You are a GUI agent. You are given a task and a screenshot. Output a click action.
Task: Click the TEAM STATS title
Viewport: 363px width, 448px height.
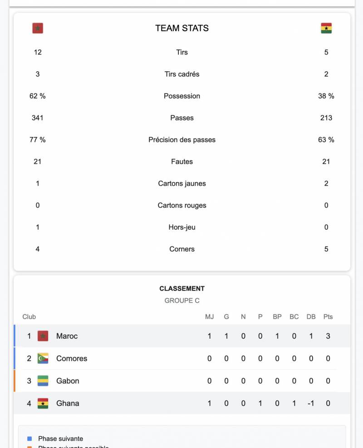(182, 28)
